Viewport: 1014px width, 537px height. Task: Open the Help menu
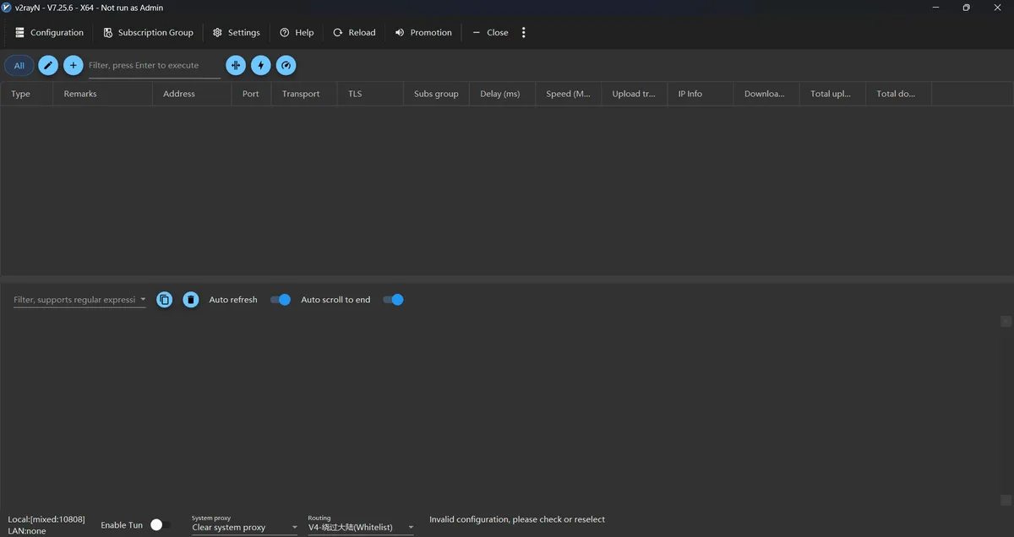click(x=297, y=32)
